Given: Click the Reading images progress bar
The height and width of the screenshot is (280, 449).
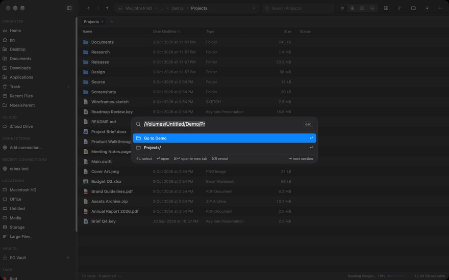Looking at the screenshot, I should [x=396, y=276].
